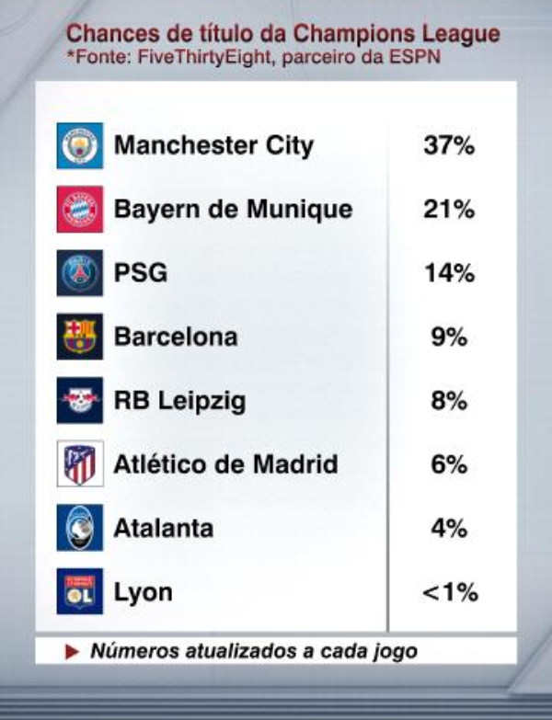The width and height of the screenshot is (552, 720).
Task: Click the Bayern de Munique label
Action: coord(234,210)
